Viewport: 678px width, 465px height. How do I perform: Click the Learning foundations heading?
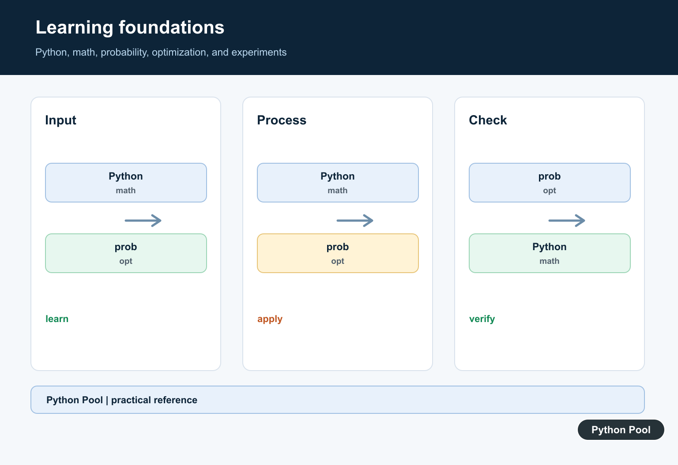tap(130, 27)
